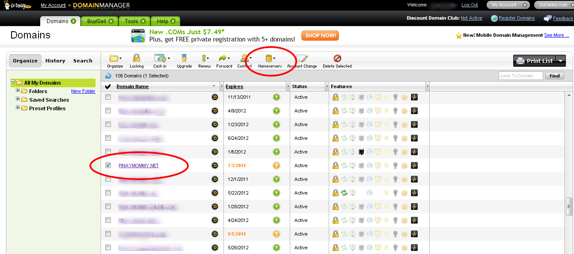Click the Upgrade ribbon-star toolbar icon
Image resolution: width=574 pixels, height=254 pixels.
[184, 61]
